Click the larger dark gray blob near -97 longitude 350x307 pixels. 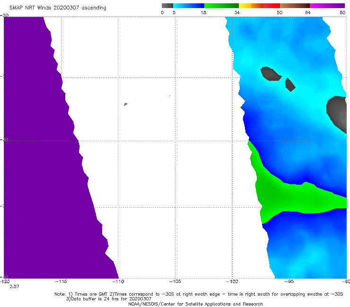click(271, 74)
